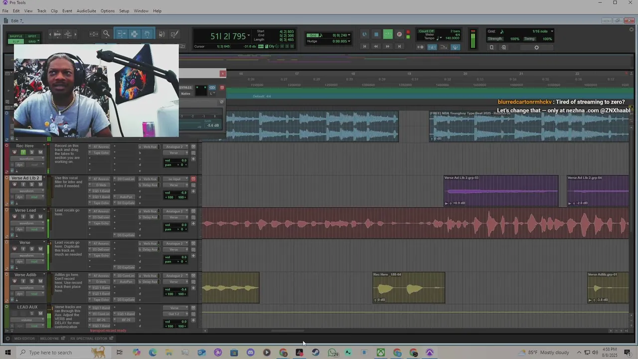Image resolution: width=638 pixels, height=359 pixels.
Task: Record-arm the Rec Here track
Action: coord(14,152)
